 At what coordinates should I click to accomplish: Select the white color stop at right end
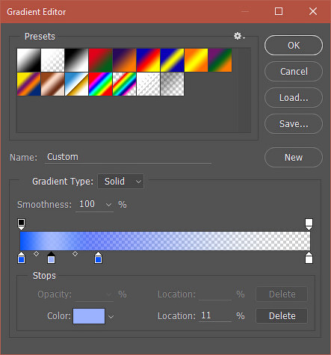click(309, 258)
